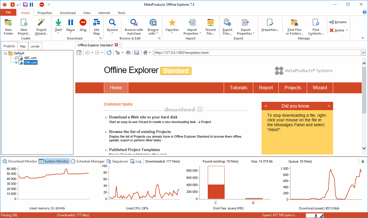The height and width of the screenshot is (218, 368).
Task: Show the Schedule Manager panel
Action: tap(88, 161)
